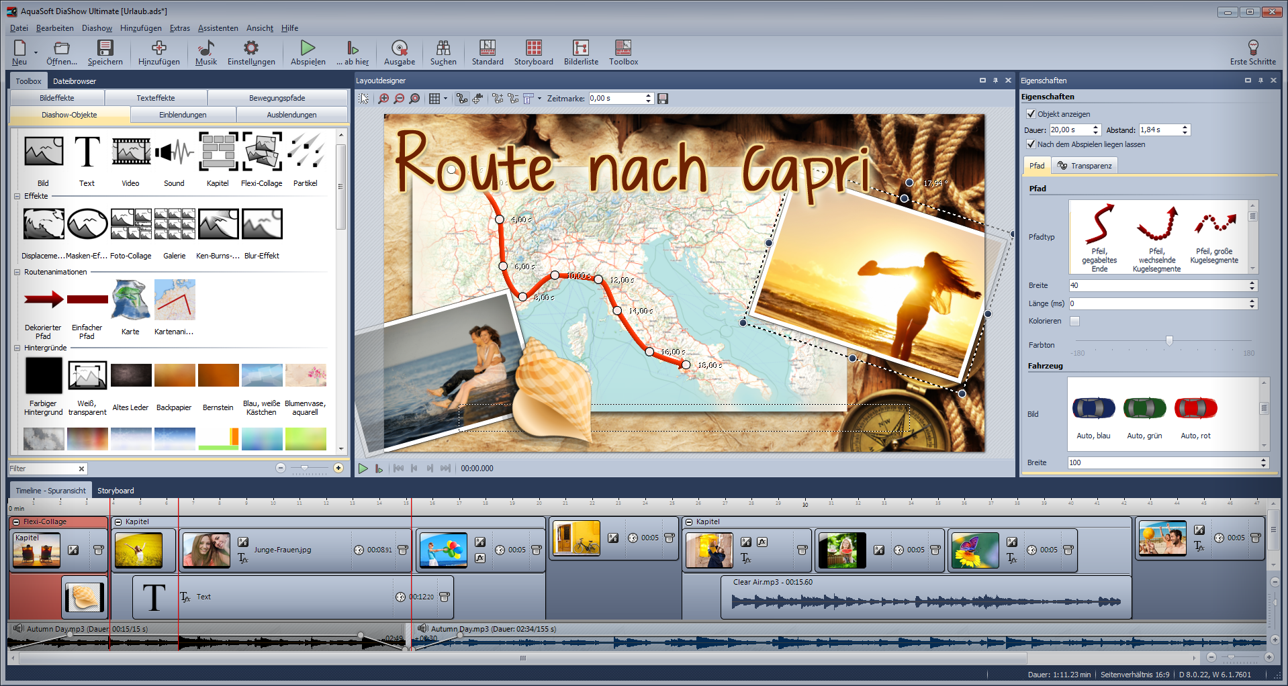Toggle the Objekt anzeigen checkbox

[1031, 114]
